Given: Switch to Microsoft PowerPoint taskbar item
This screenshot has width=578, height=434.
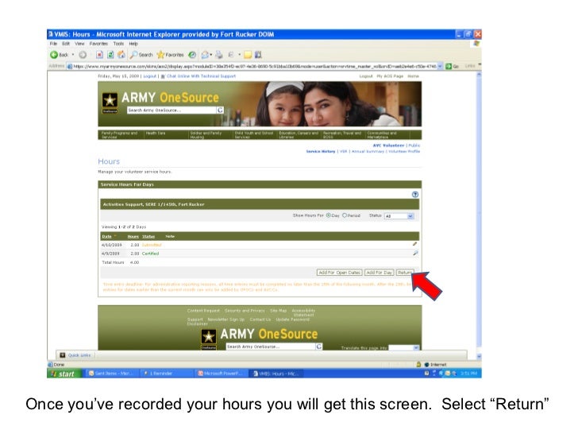Looking at the screenshot, I should [x=222, y=374].
